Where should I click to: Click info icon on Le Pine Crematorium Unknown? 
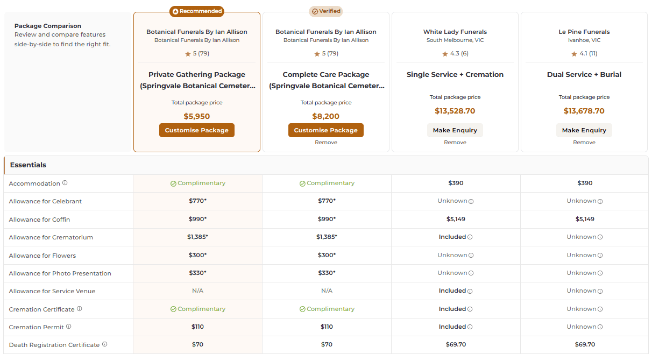tap(600, 237)
